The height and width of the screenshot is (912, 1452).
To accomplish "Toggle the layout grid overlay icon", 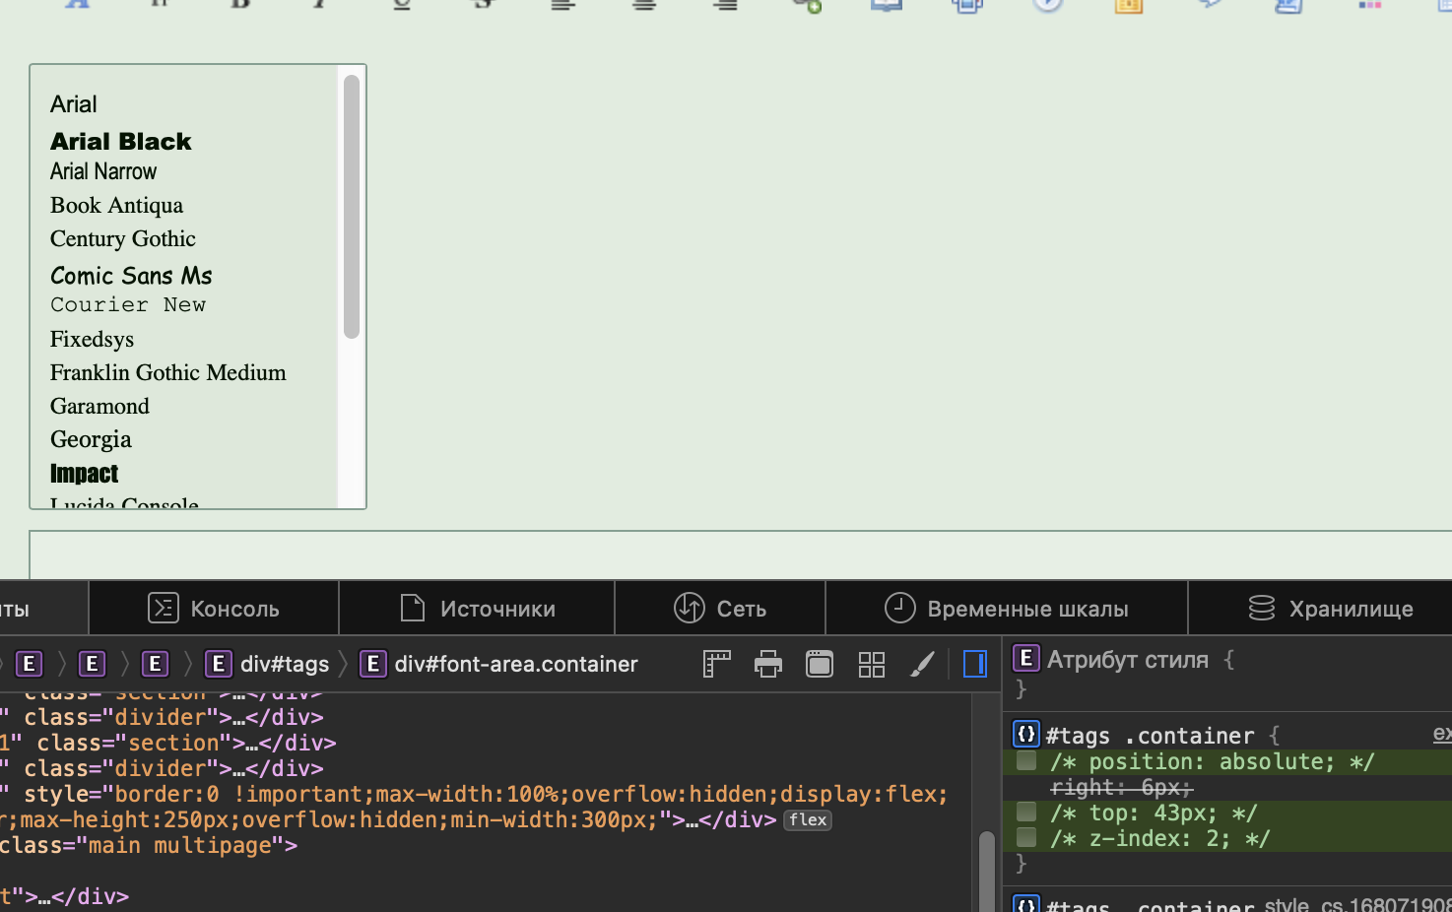I will 871,665.
